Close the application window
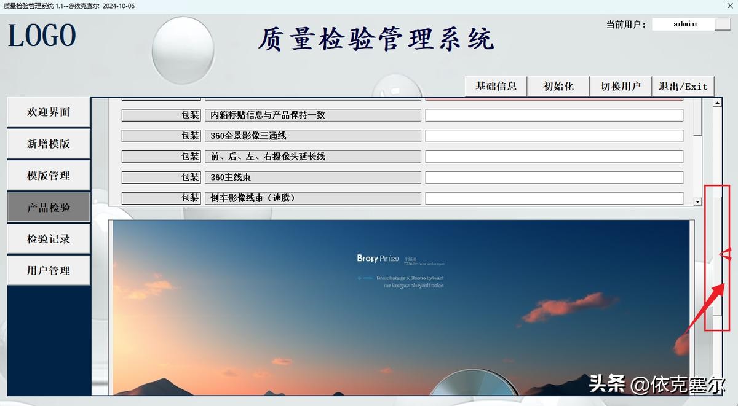Viewport: 738px width, 406px height. pyautogui.click(x=729, y=6)
